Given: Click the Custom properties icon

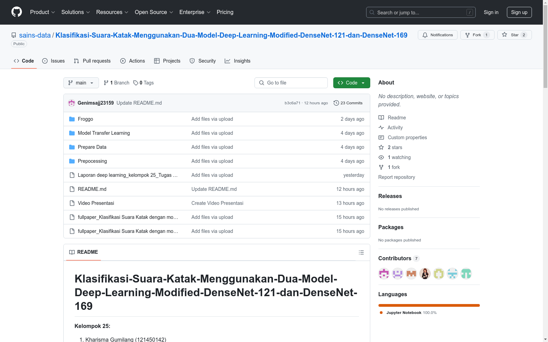Looking at the screenshot, I should click(x=381, y=137).
